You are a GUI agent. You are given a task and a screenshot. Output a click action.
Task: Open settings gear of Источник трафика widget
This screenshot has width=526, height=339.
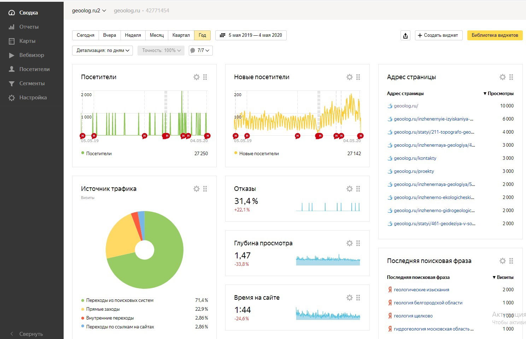tap(197, 189)
